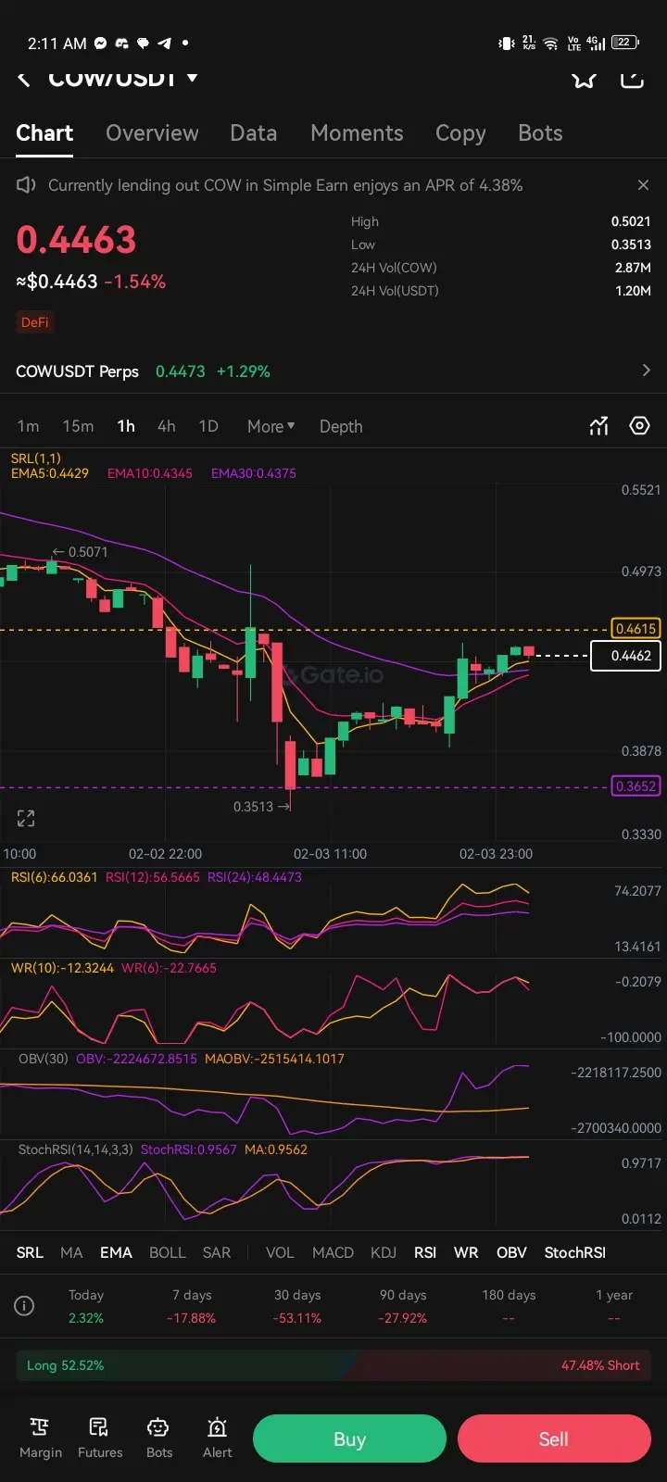Open Margin trading icon

(41, 1438)
